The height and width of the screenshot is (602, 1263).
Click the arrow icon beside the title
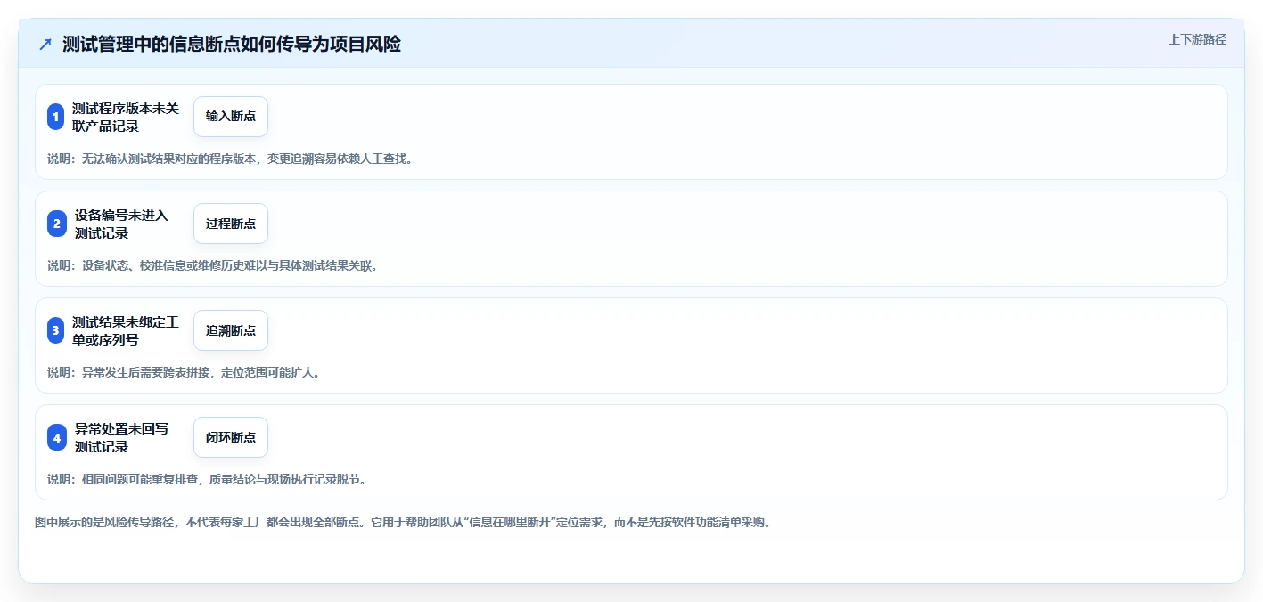click(x=45, y=45)
